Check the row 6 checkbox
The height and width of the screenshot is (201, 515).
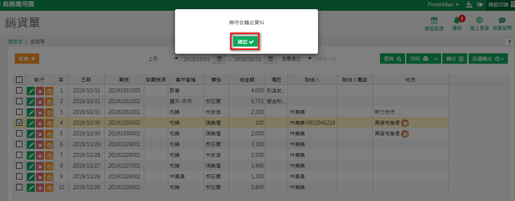[19, 144]
